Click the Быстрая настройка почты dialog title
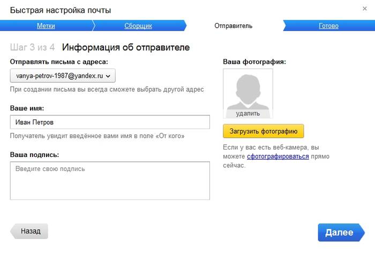The image size is (375, 254). 64,10
